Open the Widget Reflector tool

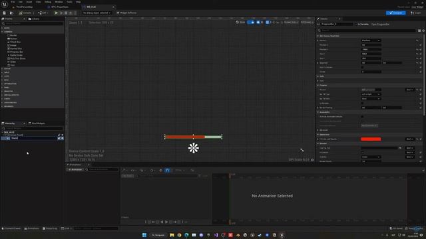coord(126,13)
